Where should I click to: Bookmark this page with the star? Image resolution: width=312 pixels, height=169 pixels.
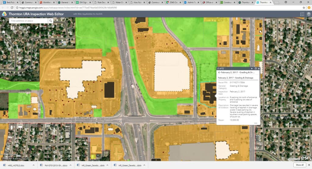(x=304, y=7)
